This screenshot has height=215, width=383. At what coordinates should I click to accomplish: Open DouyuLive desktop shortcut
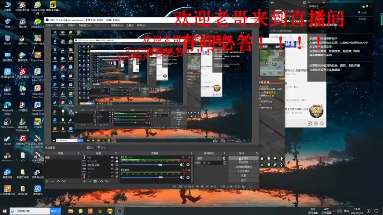point(38,56)
